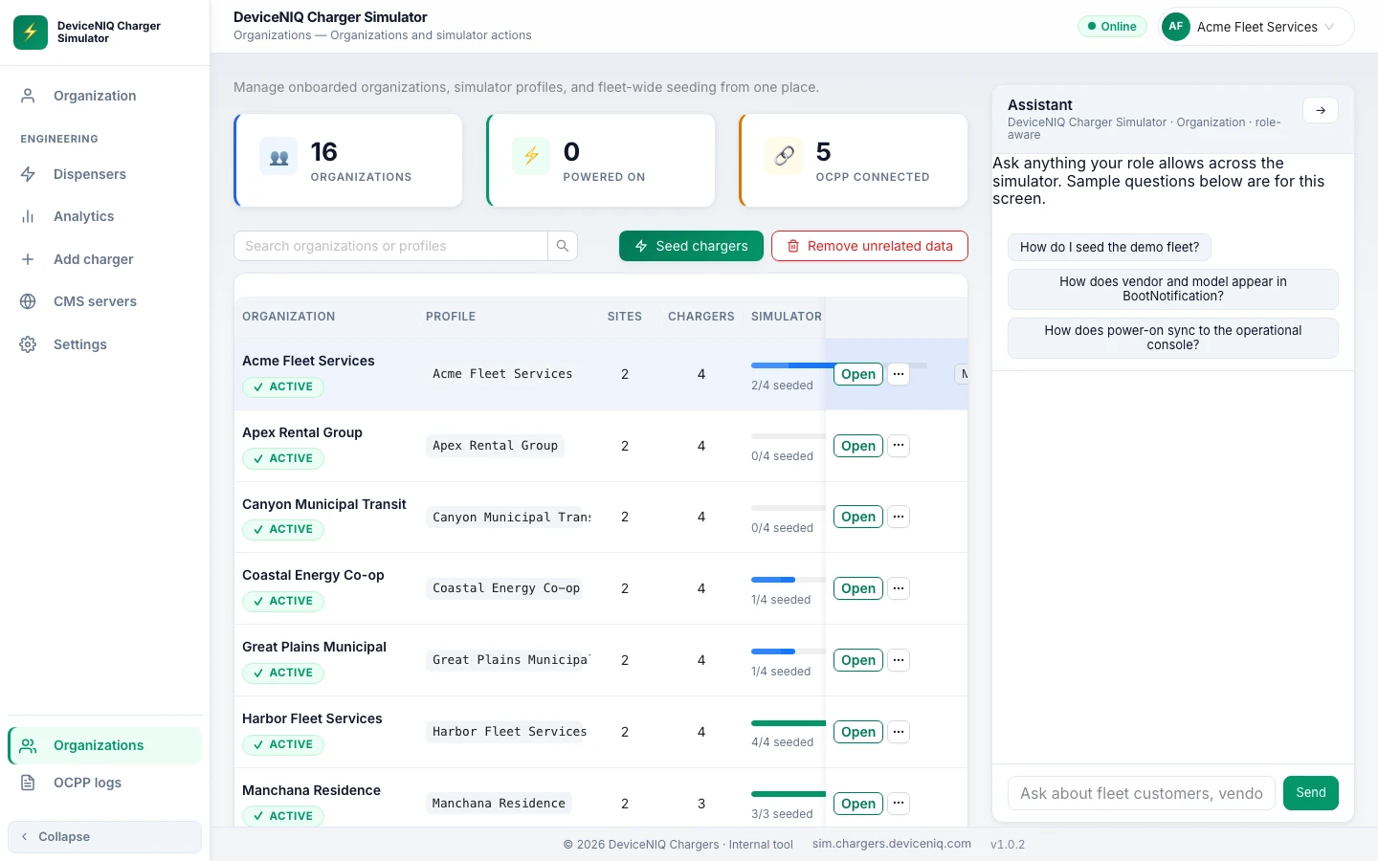Click the Great Plains Municipal organization name
The image size is (1378, 861).
pos(314,647)
